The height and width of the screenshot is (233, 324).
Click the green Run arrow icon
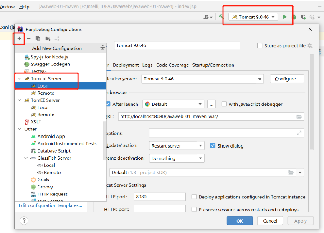click(x=285, y=17)
